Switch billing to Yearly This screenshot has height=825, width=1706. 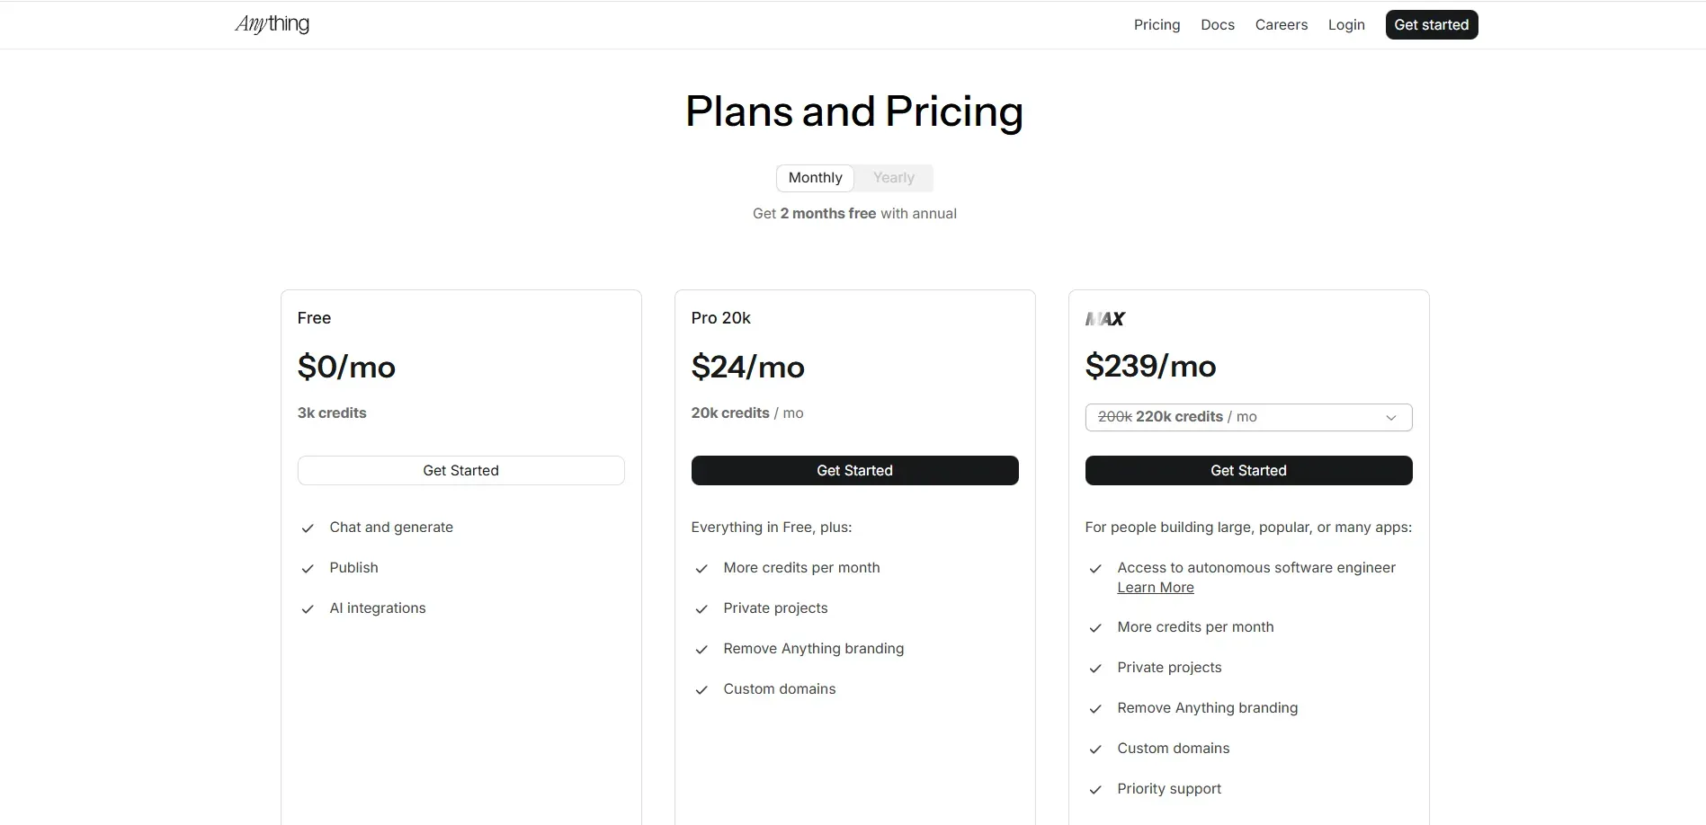coord(892,178)
